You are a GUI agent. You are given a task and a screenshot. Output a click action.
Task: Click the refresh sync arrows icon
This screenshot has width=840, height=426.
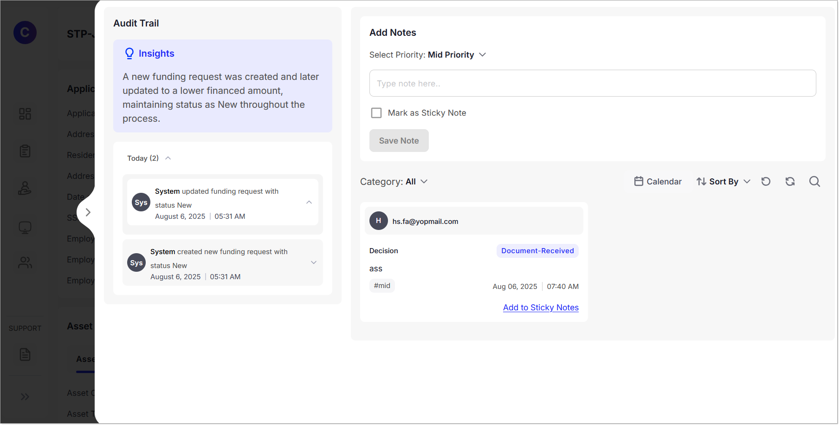[x=790, y=182]
